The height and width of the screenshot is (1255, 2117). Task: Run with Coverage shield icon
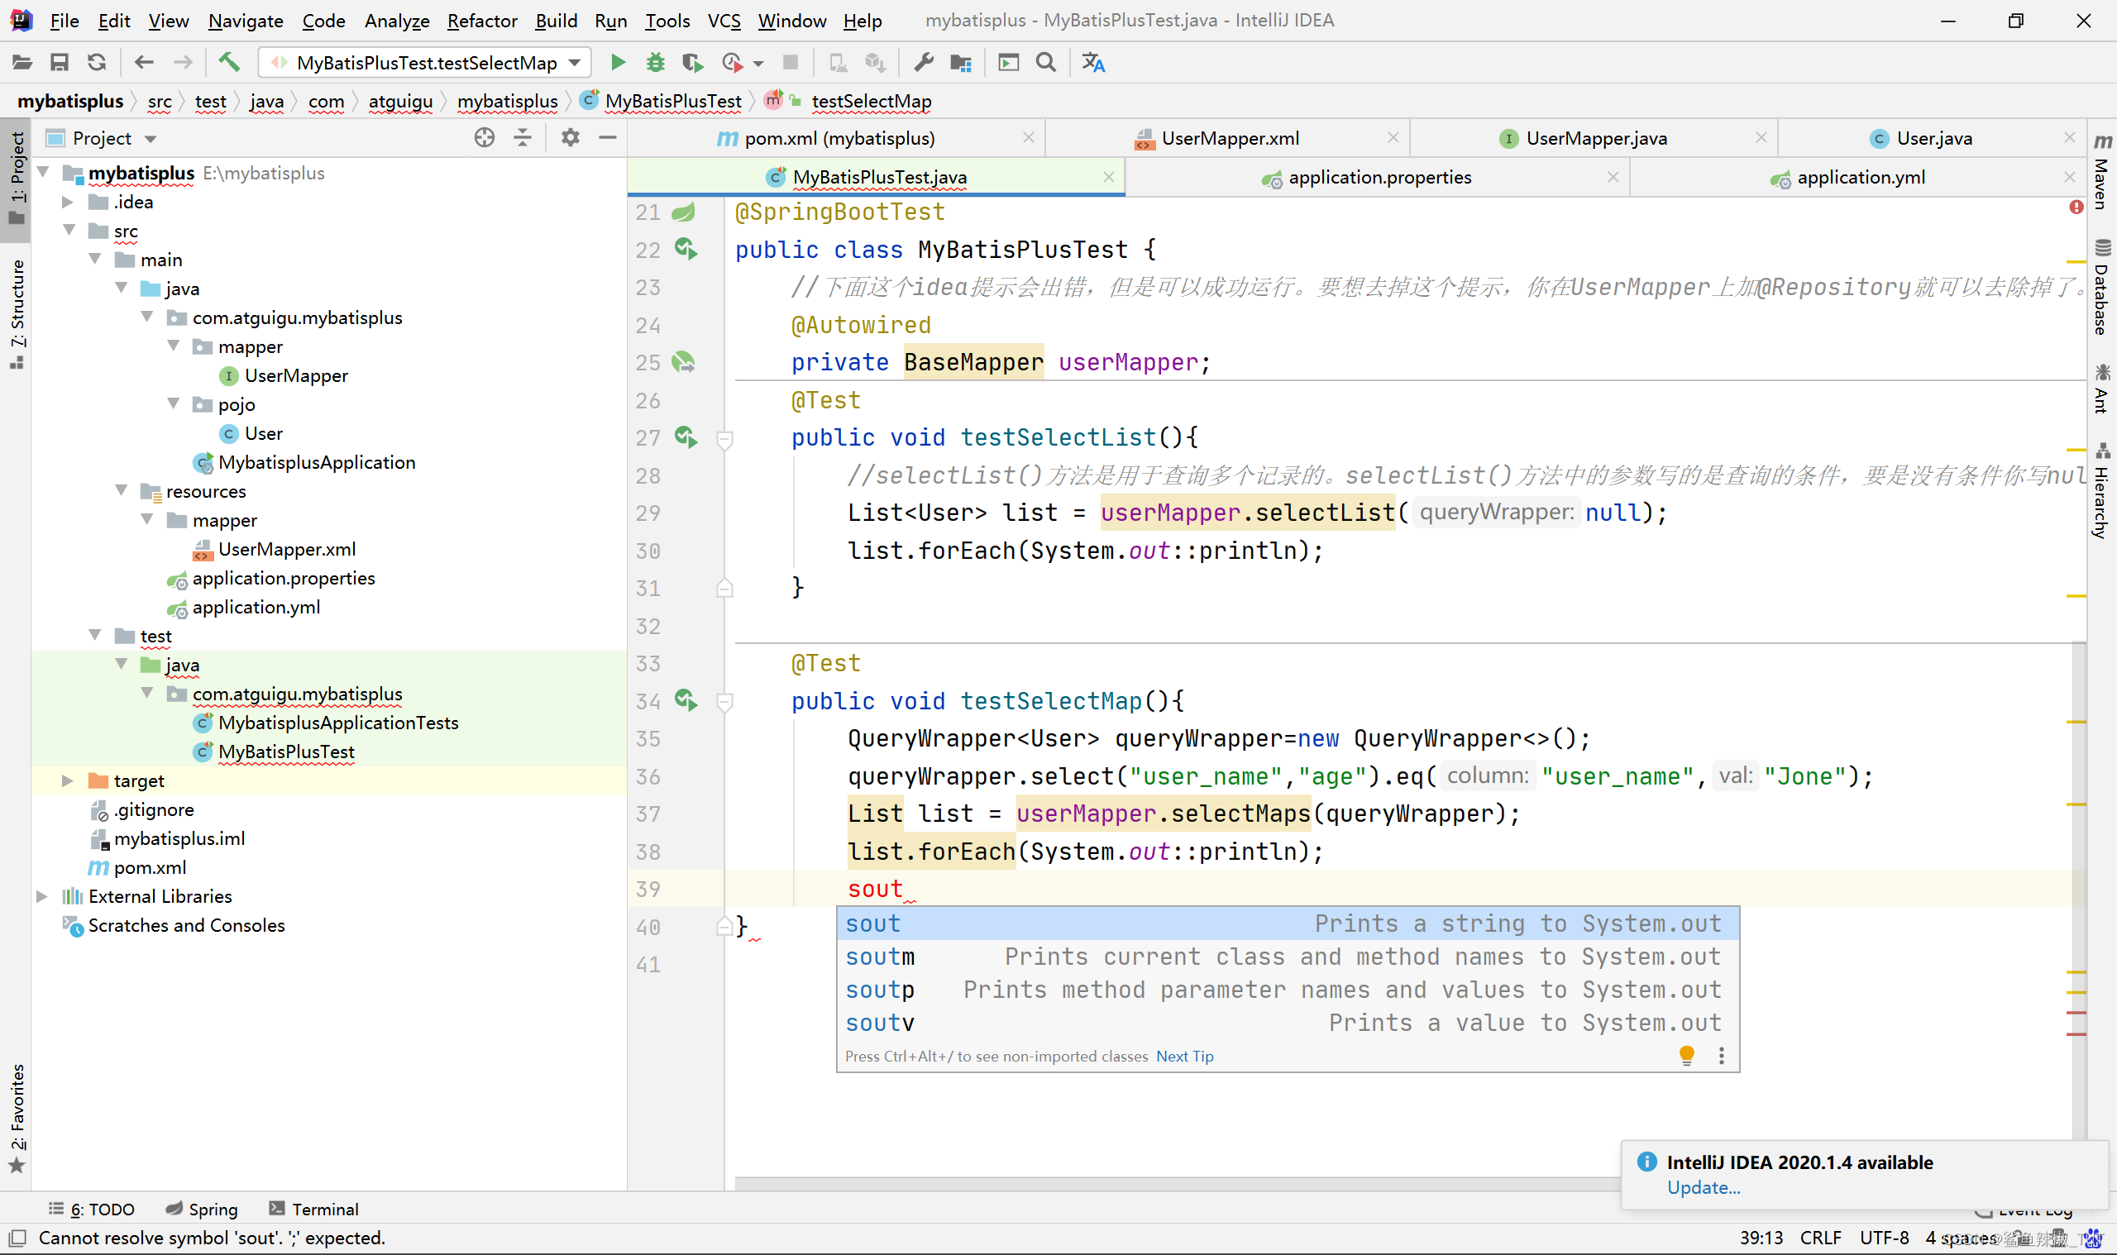point(693,62)
